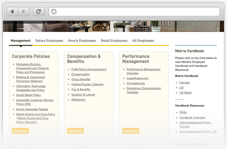Open the myperfmgmt.com link
The height and width of the screenshot is (149, 227).
pos(137,78)
